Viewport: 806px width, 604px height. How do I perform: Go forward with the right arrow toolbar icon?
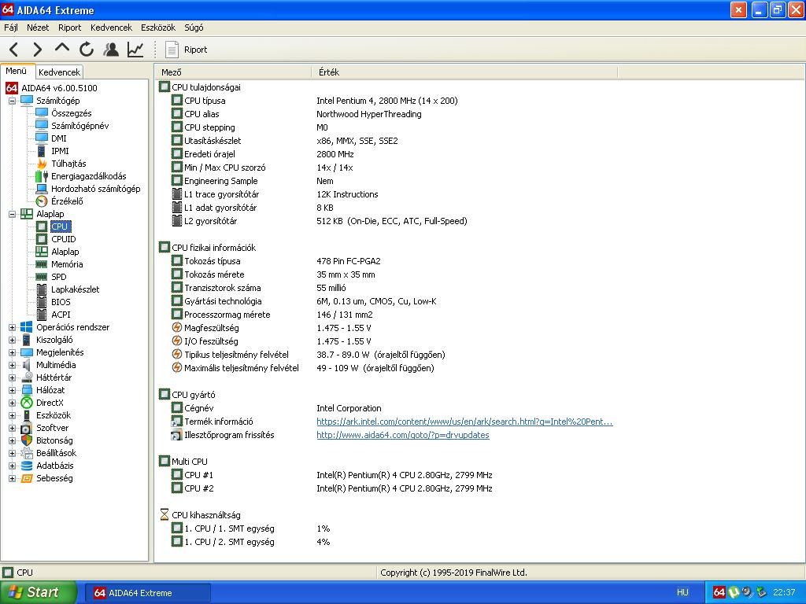pos(38,50)
